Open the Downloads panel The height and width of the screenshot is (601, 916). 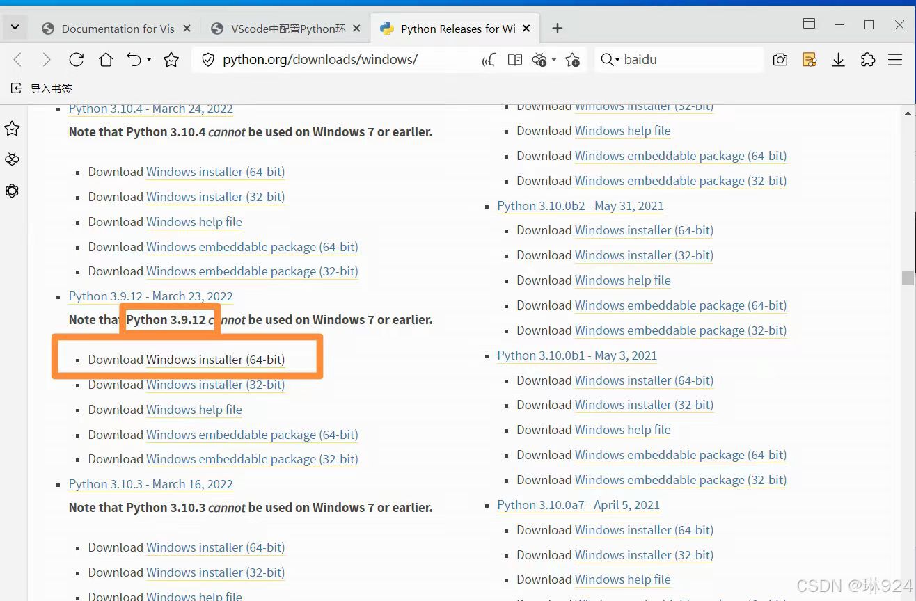click(838, 60)
